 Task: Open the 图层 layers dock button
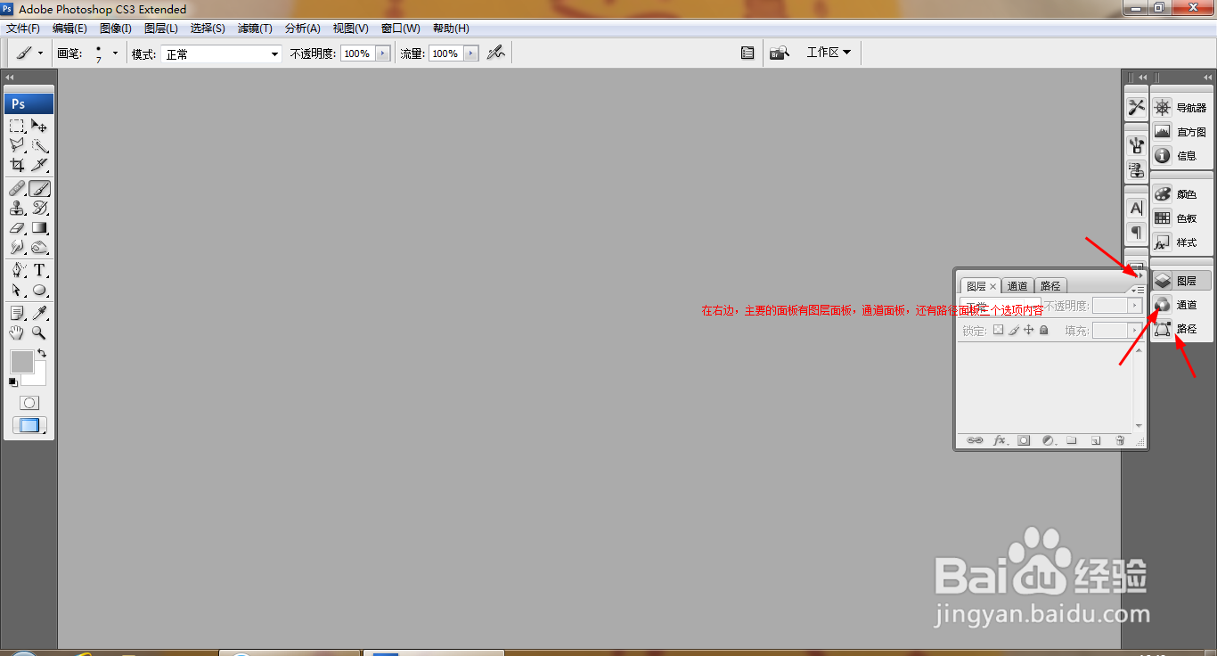(1181, 281)
